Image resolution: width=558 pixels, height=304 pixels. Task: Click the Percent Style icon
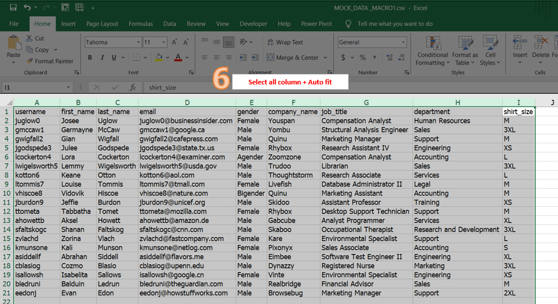(x=362, y=58)
